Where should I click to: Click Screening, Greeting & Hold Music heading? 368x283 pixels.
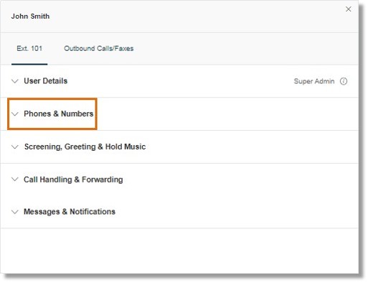click(85, 147)
